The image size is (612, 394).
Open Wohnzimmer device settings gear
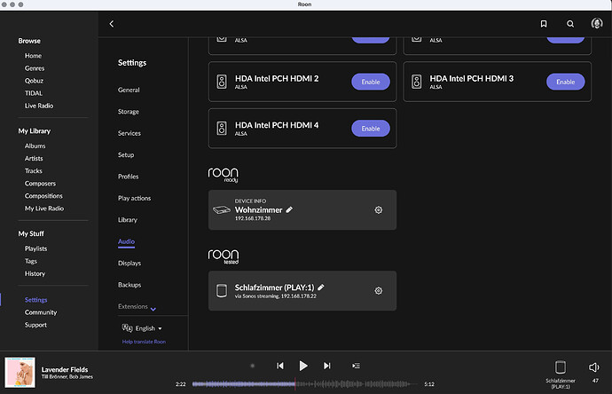click(378, 210)
